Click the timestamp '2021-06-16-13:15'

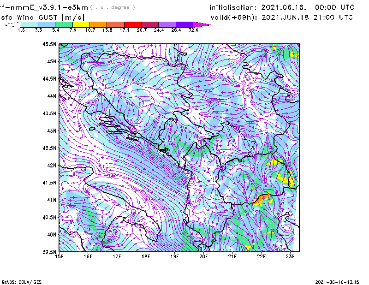(337, 282)
